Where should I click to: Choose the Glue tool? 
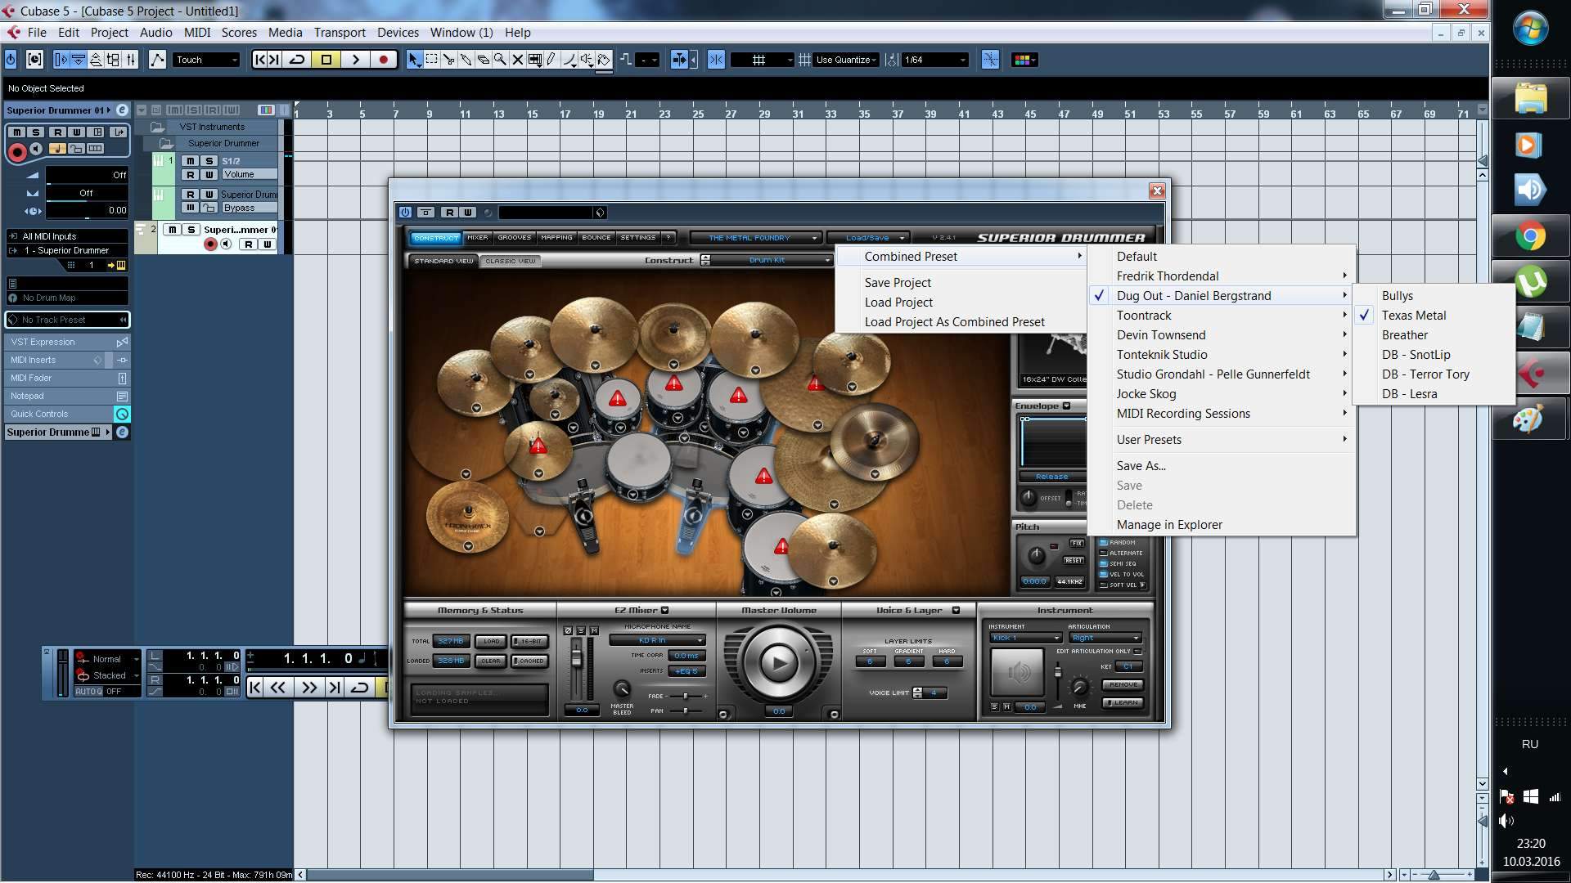pos(466,60)
